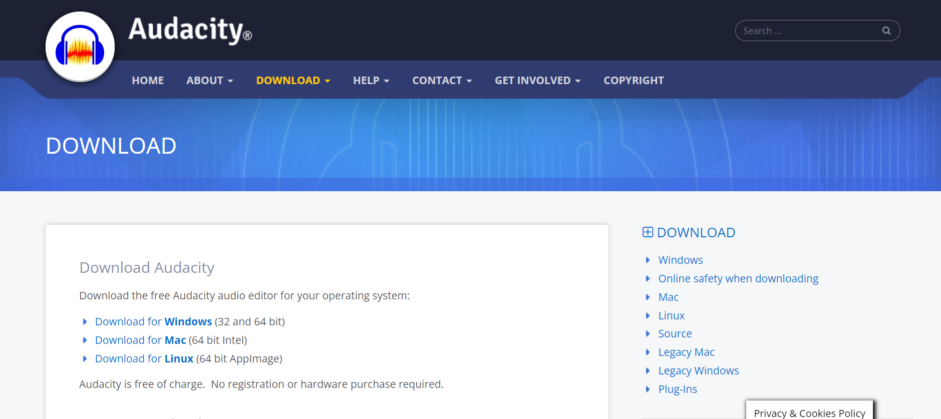Open the Source sidebar link
This screenshot has width=941, height=419.
pyautogui.click(x=675, y=333)
